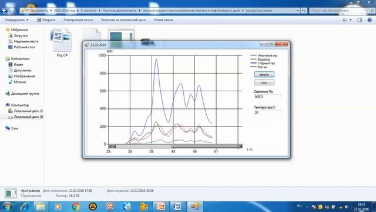
Task: Switch to Word in the taskbar
Action: pos(177,207)
